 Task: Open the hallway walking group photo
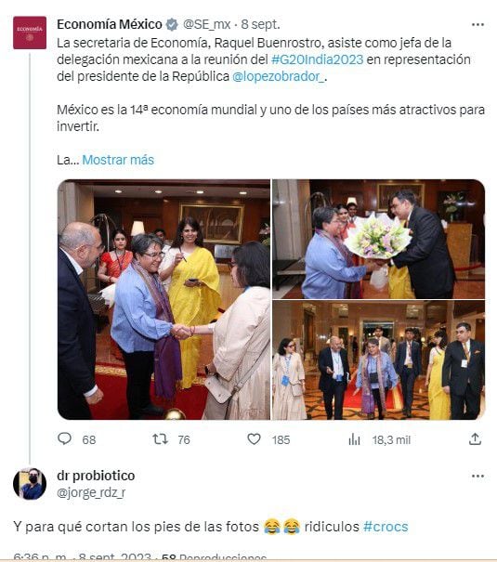pyautogui.click(x=378, y=360)
